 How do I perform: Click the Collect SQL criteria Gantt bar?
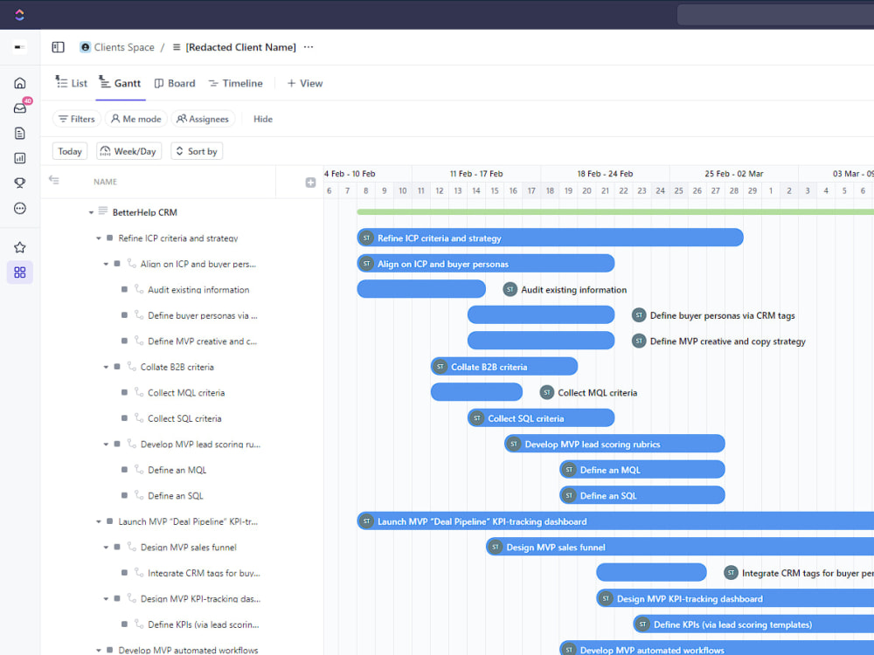[541, 417]
